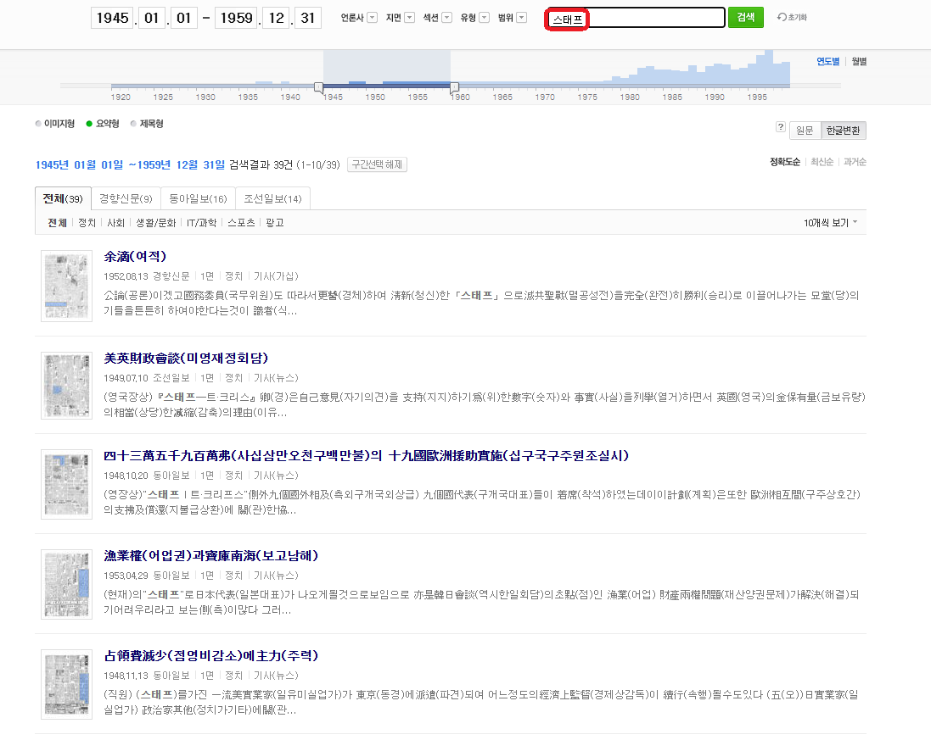Click the green 검색 search button
931x740 pixels.
[x=746, y=17]
